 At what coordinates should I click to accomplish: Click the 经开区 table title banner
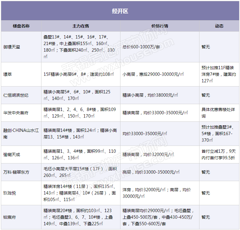point(120,11)
